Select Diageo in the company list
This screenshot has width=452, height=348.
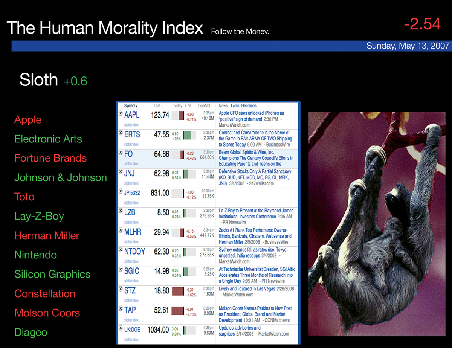[31, 333]
